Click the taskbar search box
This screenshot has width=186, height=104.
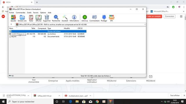tap(30, 101)
